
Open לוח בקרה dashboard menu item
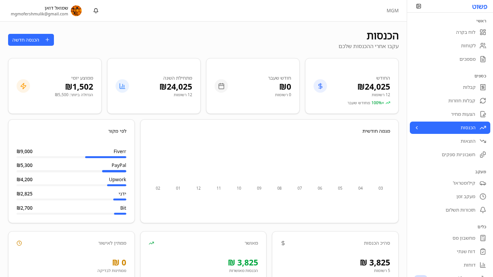[465, 32]
